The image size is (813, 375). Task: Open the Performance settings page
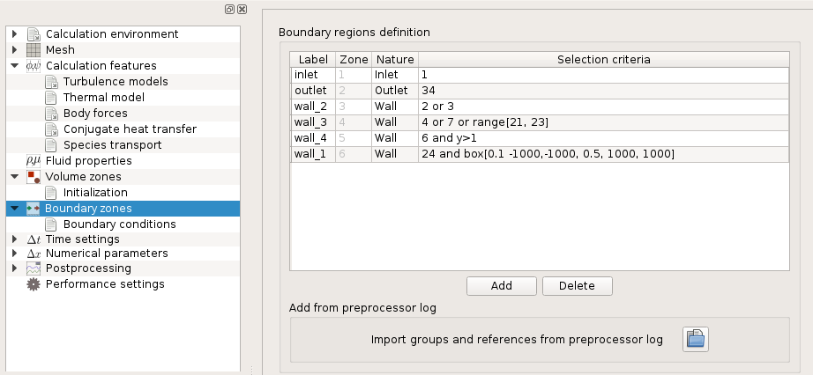pyautogui.click(x=105, y=283)
